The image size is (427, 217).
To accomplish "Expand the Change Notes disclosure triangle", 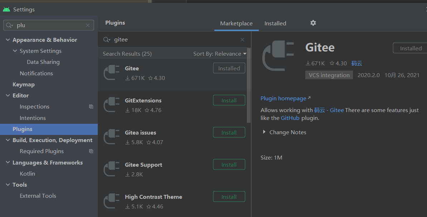I will [264, 132].
